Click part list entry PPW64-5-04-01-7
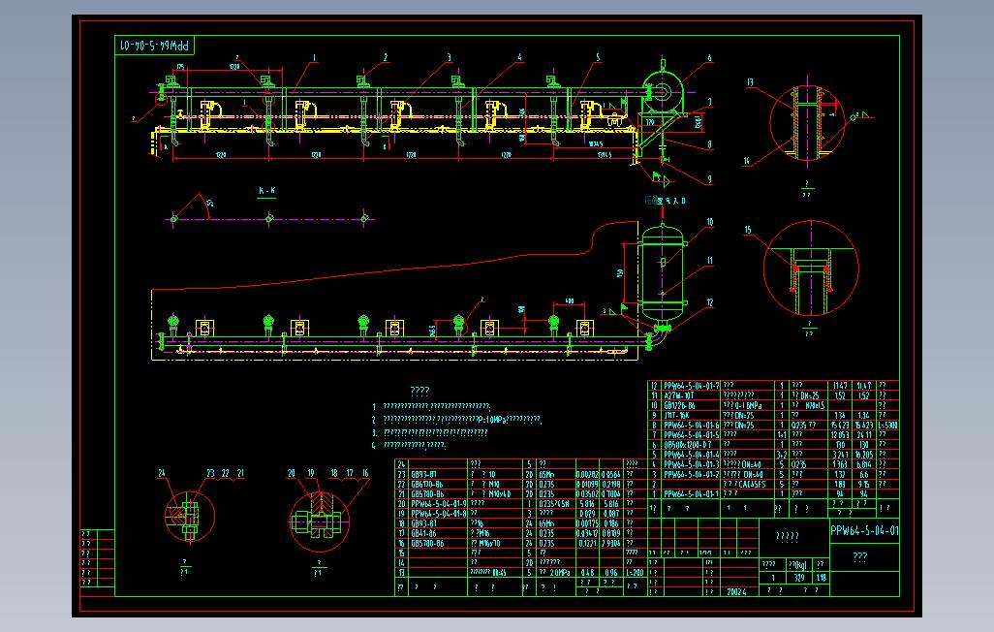This screenshot has height=632, width=994. click(691, 385)
